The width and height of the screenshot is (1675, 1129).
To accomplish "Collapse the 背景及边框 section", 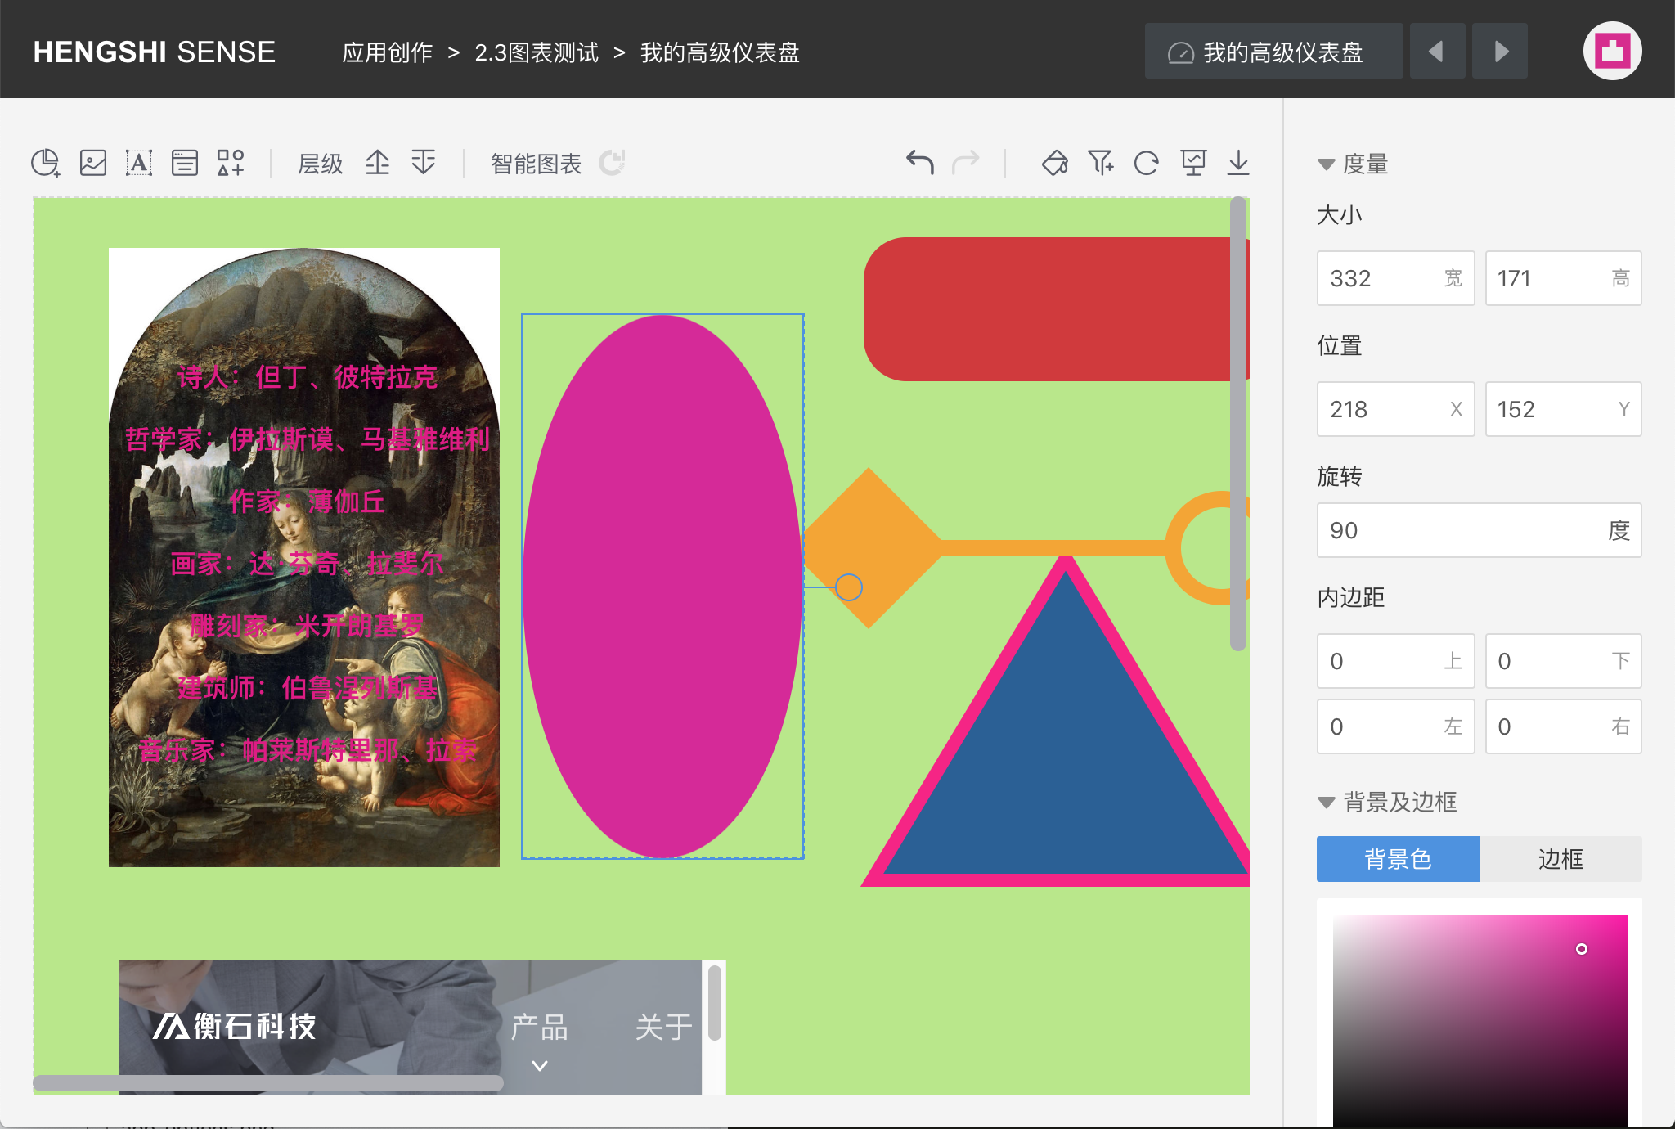I will [1327, 803].
